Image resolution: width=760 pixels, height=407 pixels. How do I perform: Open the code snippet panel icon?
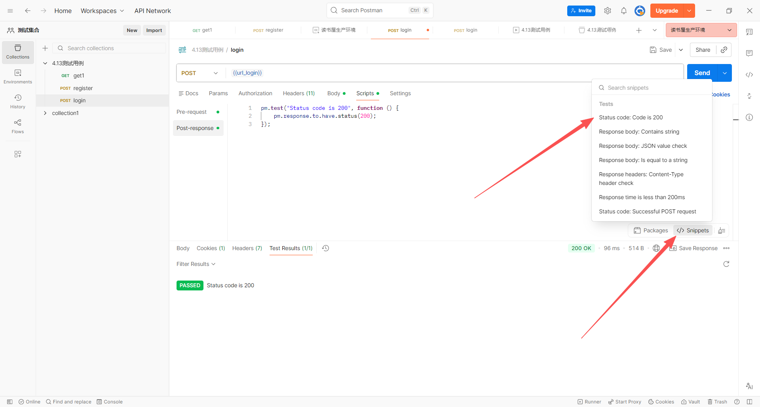(x=749, y=75)
